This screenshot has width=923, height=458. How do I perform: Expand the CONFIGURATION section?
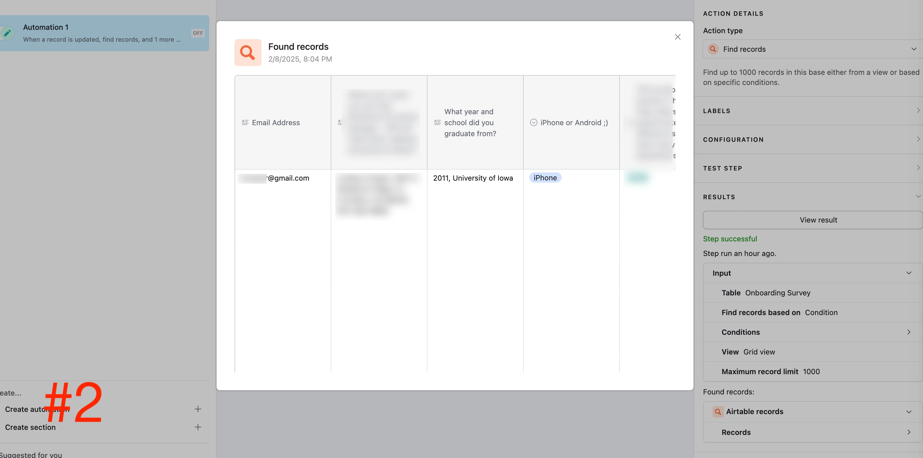point(918,139)
